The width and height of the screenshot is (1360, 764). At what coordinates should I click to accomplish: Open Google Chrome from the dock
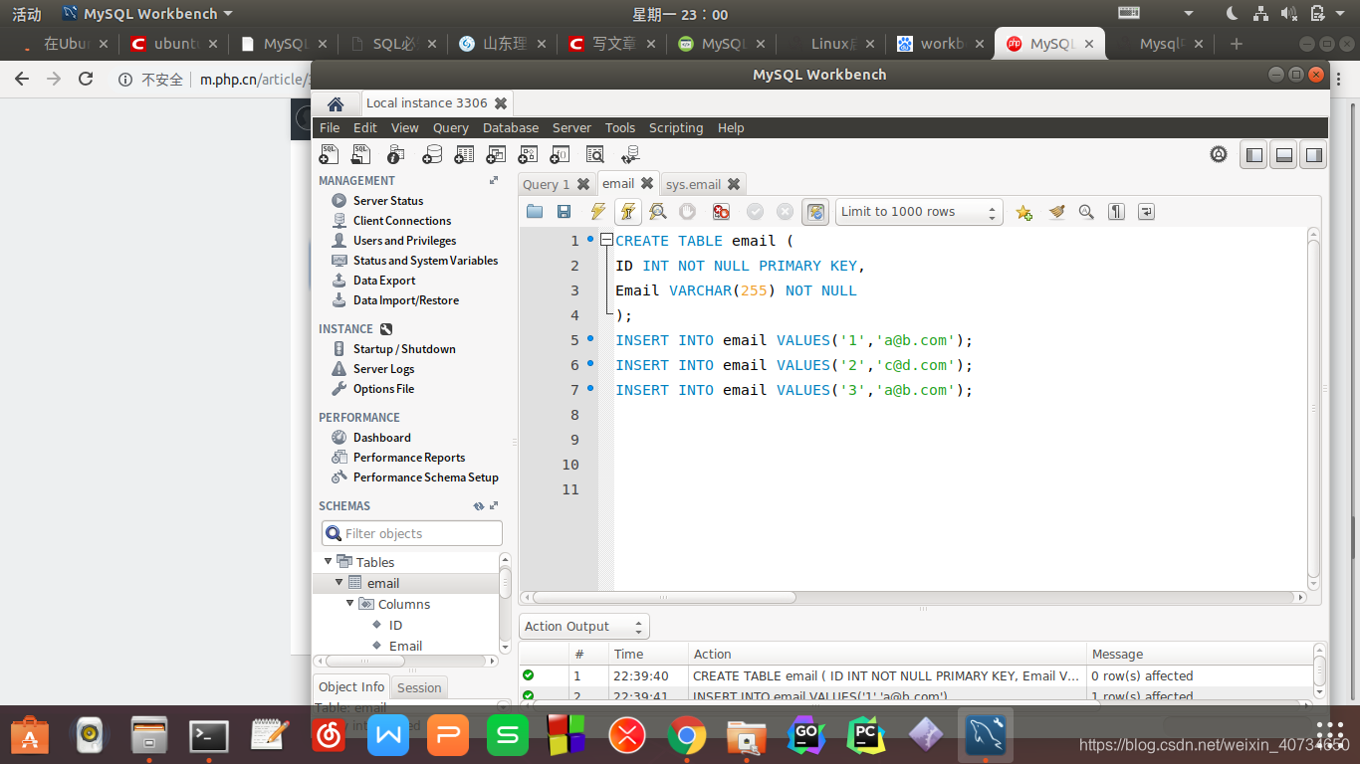687,736
